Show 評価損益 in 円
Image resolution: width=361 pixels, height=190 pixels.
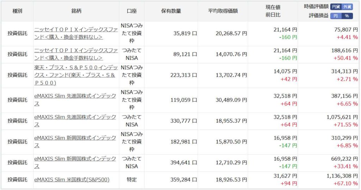click(x=336, y=16)
